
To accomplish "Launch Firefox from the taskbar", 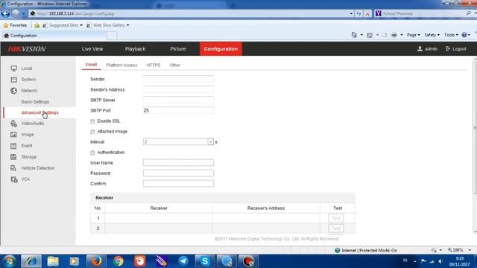I will pos(96,261).
